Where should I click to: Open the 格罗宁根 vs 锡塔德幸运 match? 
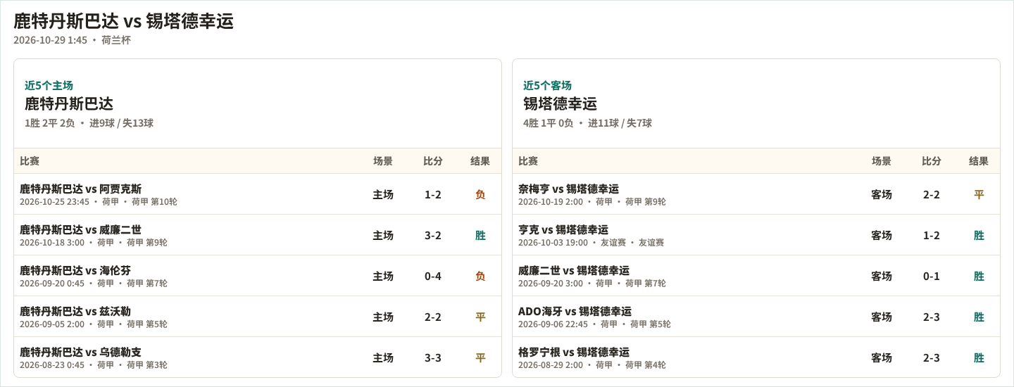[x=756, y=357]
